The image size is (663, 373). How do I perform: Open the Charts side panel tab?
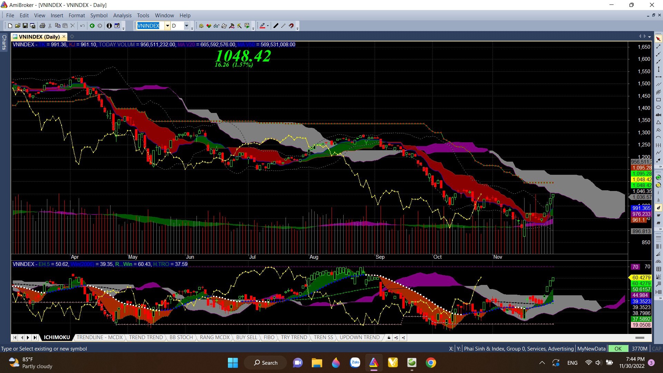pos(4,42)
